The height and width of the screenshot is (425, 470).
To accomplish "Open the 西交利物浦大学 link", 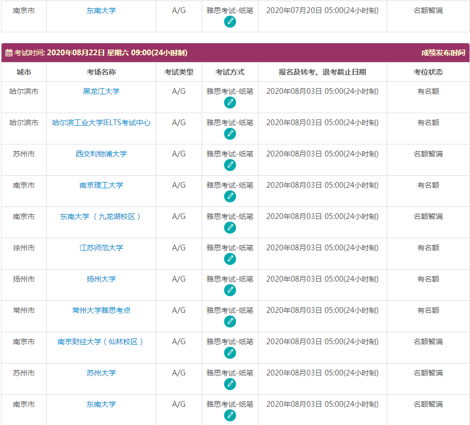I will click(100, 154).
